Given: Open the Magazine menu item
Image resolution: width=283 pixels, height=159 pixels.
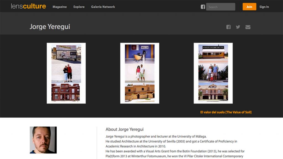Looking at the screenshot, I should (x=60, y=7).
